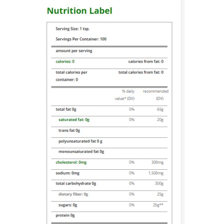
Task: Select the % daily value* (DV) column header
Action: coord(124,95)
